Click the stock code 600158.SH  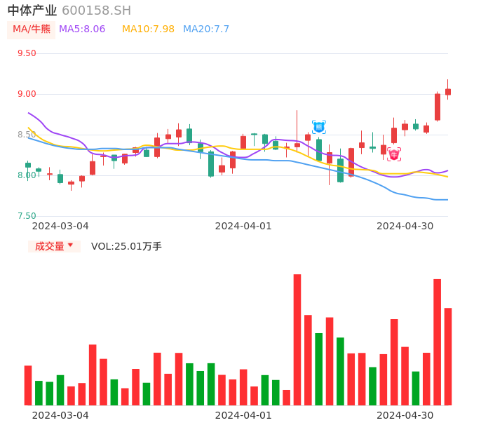coord(96,11)
